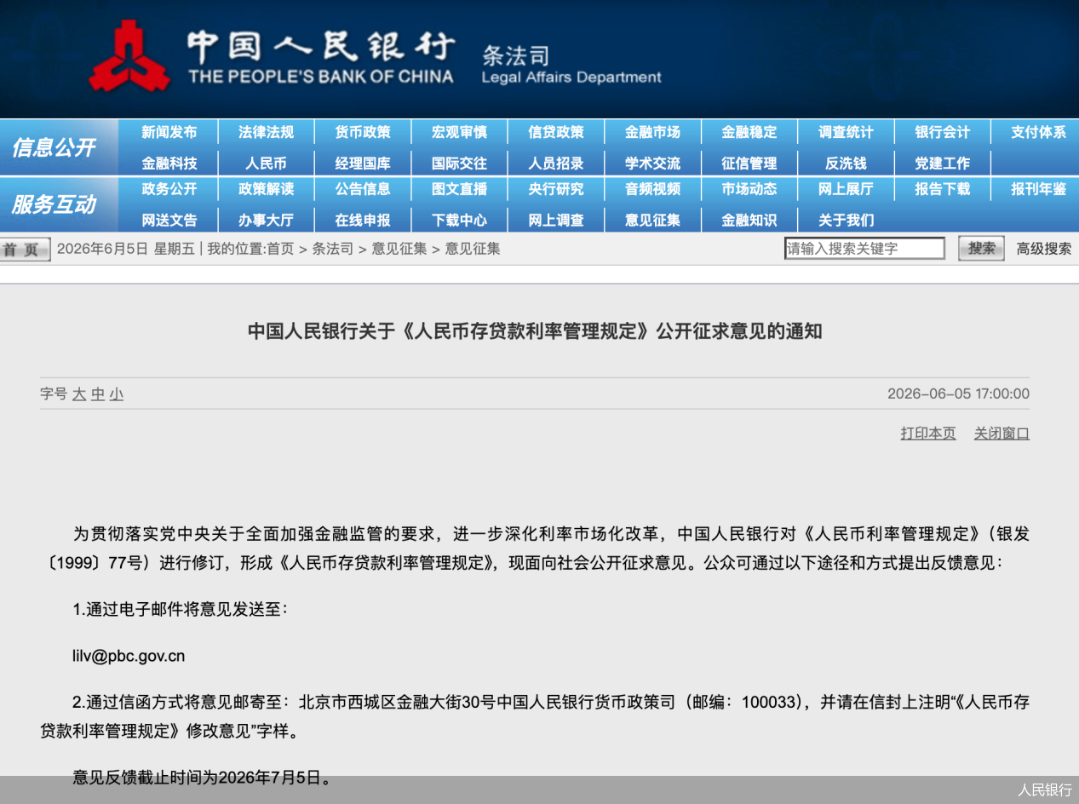1079x804 pixels.
Task: Open 政策解读 navigation item
Action: click(x=266, y=189)
